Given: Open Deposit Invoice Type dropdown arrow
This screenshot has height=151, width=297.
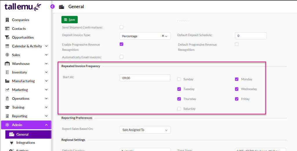Looking at the screenshot, I should [x=166, y=36].
